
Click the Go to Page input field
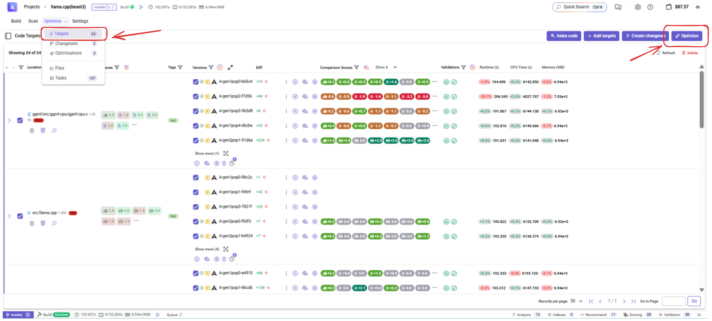[x=673, y=301]
